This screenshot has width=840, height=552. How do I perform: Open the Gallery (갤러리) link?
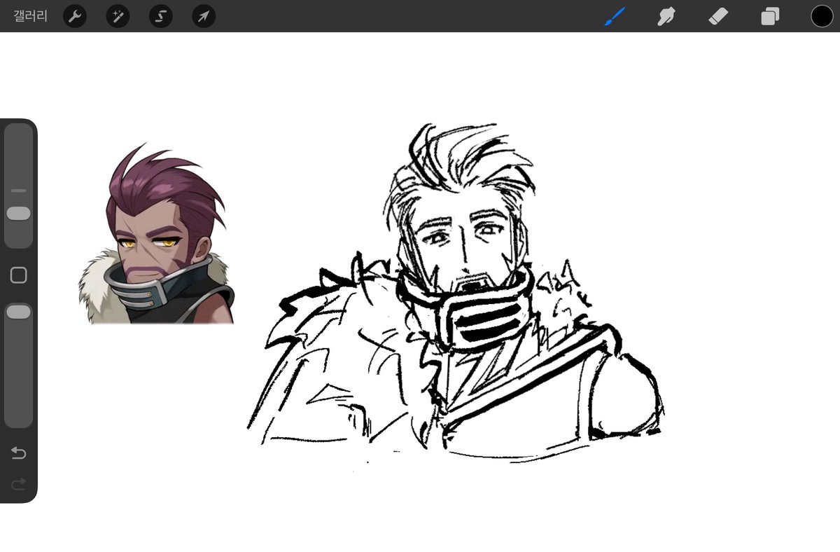click(31, 16)
